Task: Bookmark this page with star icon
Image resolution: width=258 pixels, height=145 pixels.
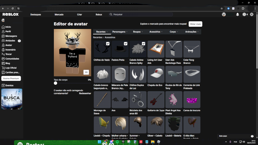Action: (x=222, y=8)
